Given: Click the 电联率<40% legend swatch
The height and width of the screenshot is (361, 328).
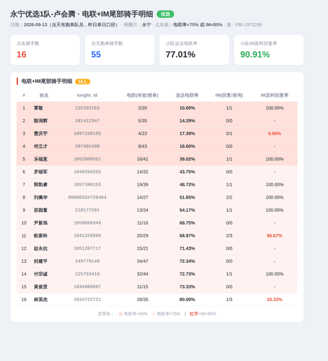Looking at the screenshot, I should click(x=120, y=314).
